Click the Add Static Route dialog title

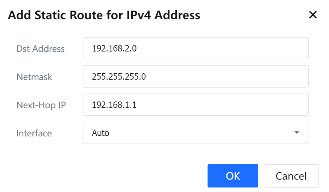pyautogui.click(x=104, y=15)
